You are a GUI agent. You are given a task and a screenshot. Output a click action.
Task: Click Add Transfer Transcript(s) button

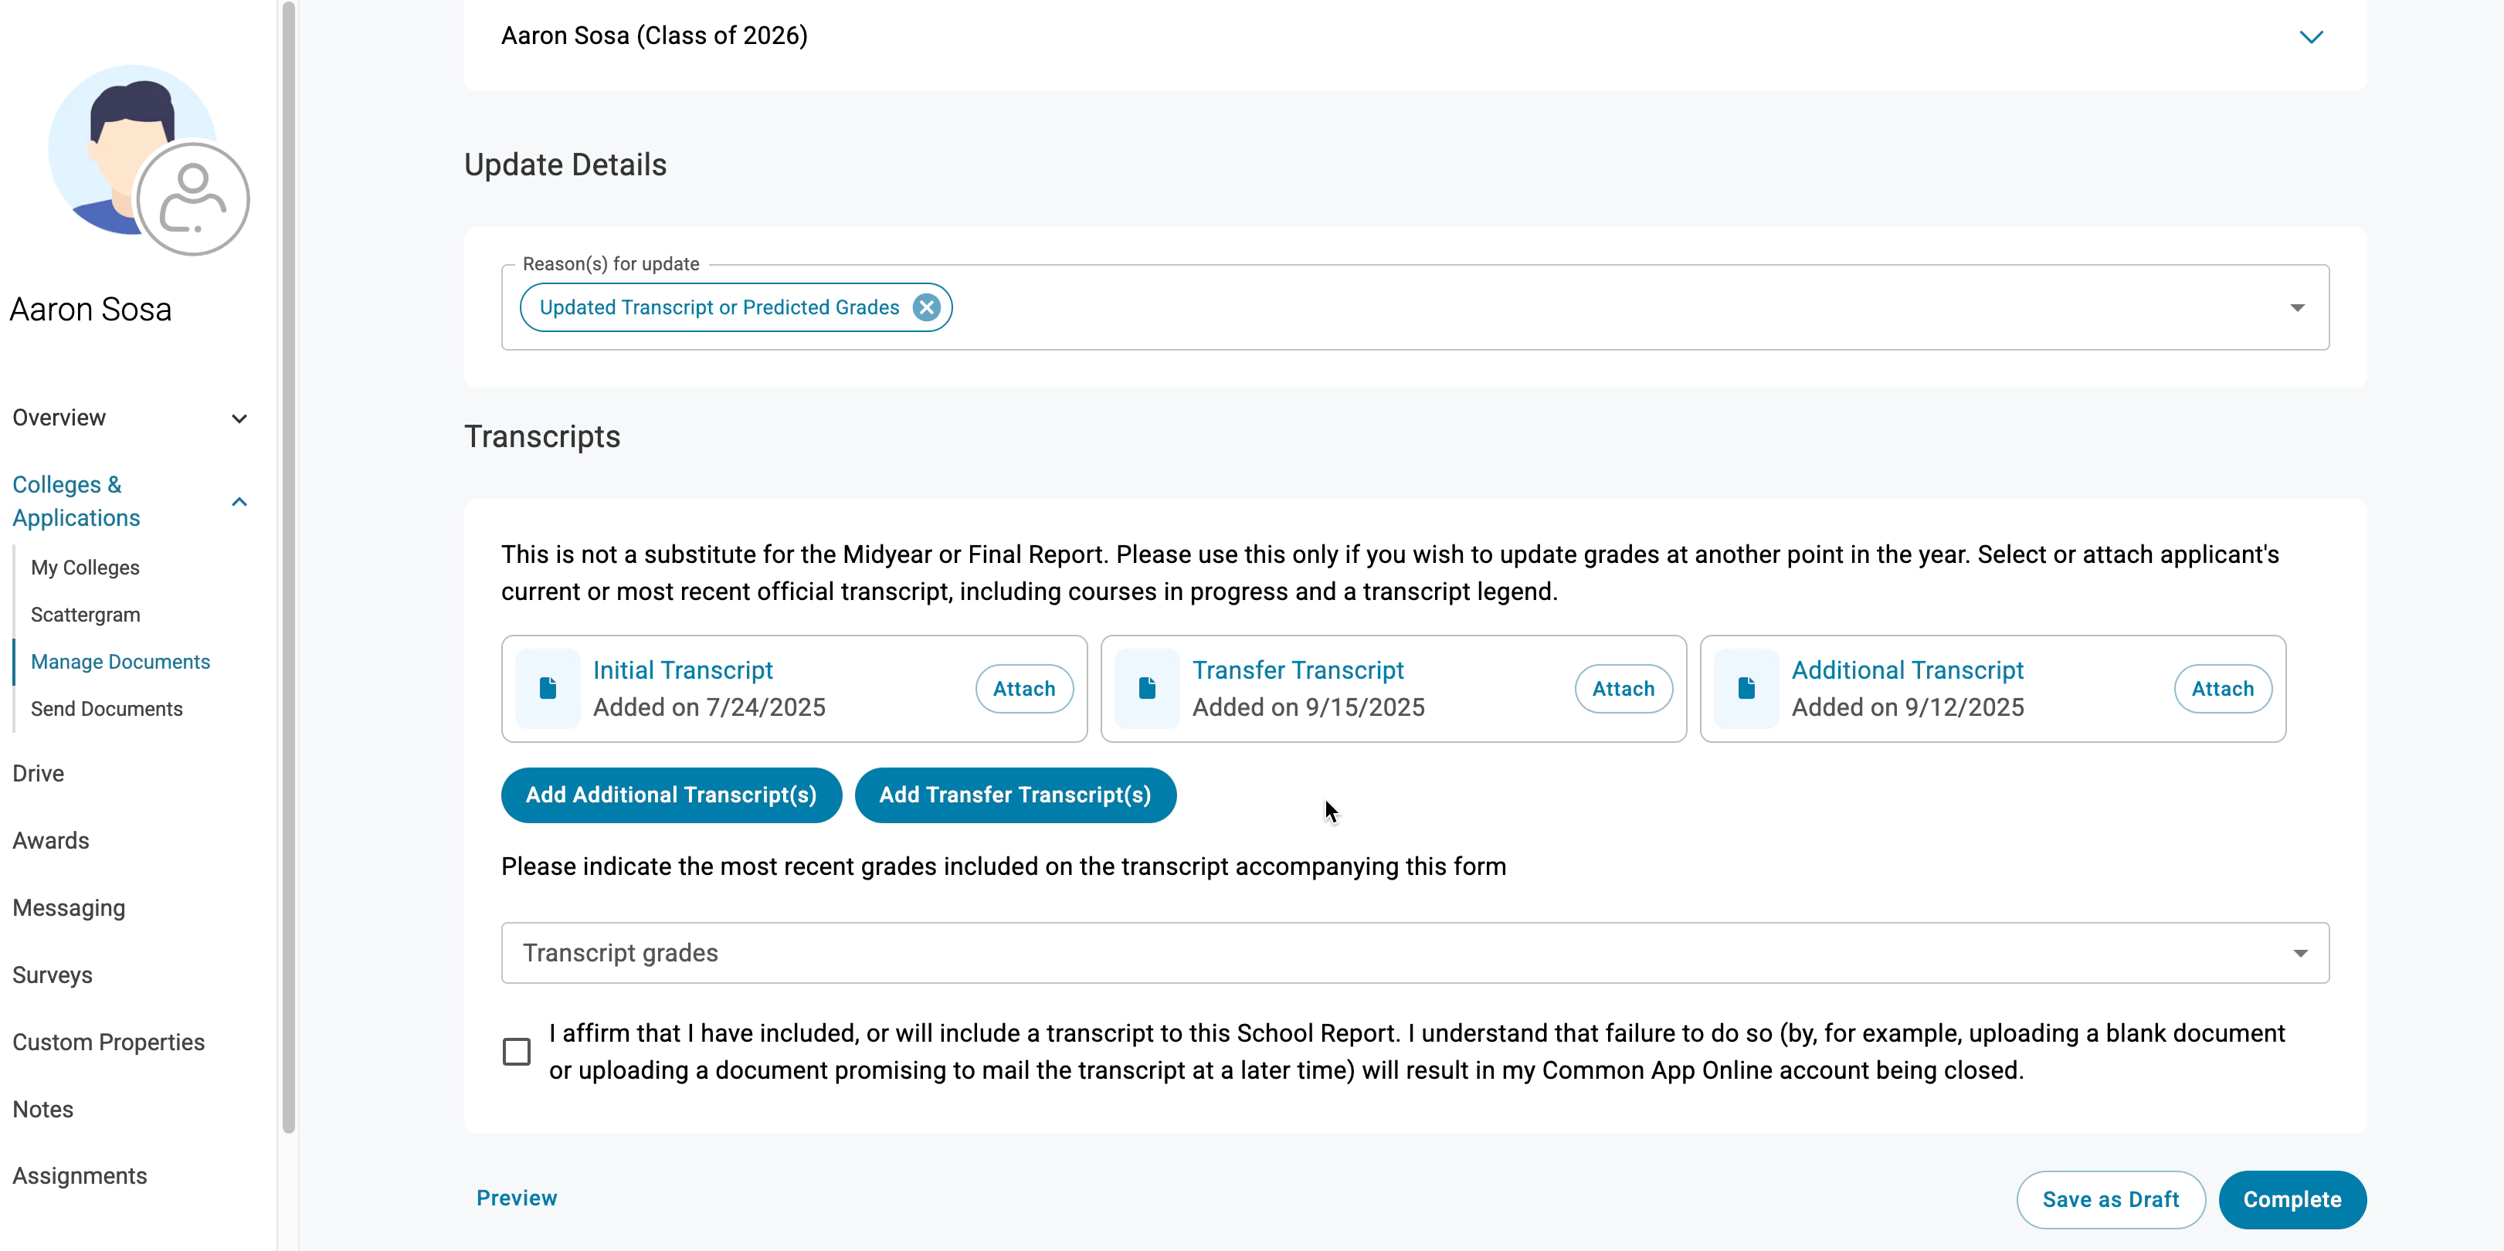coord(1015,794)
